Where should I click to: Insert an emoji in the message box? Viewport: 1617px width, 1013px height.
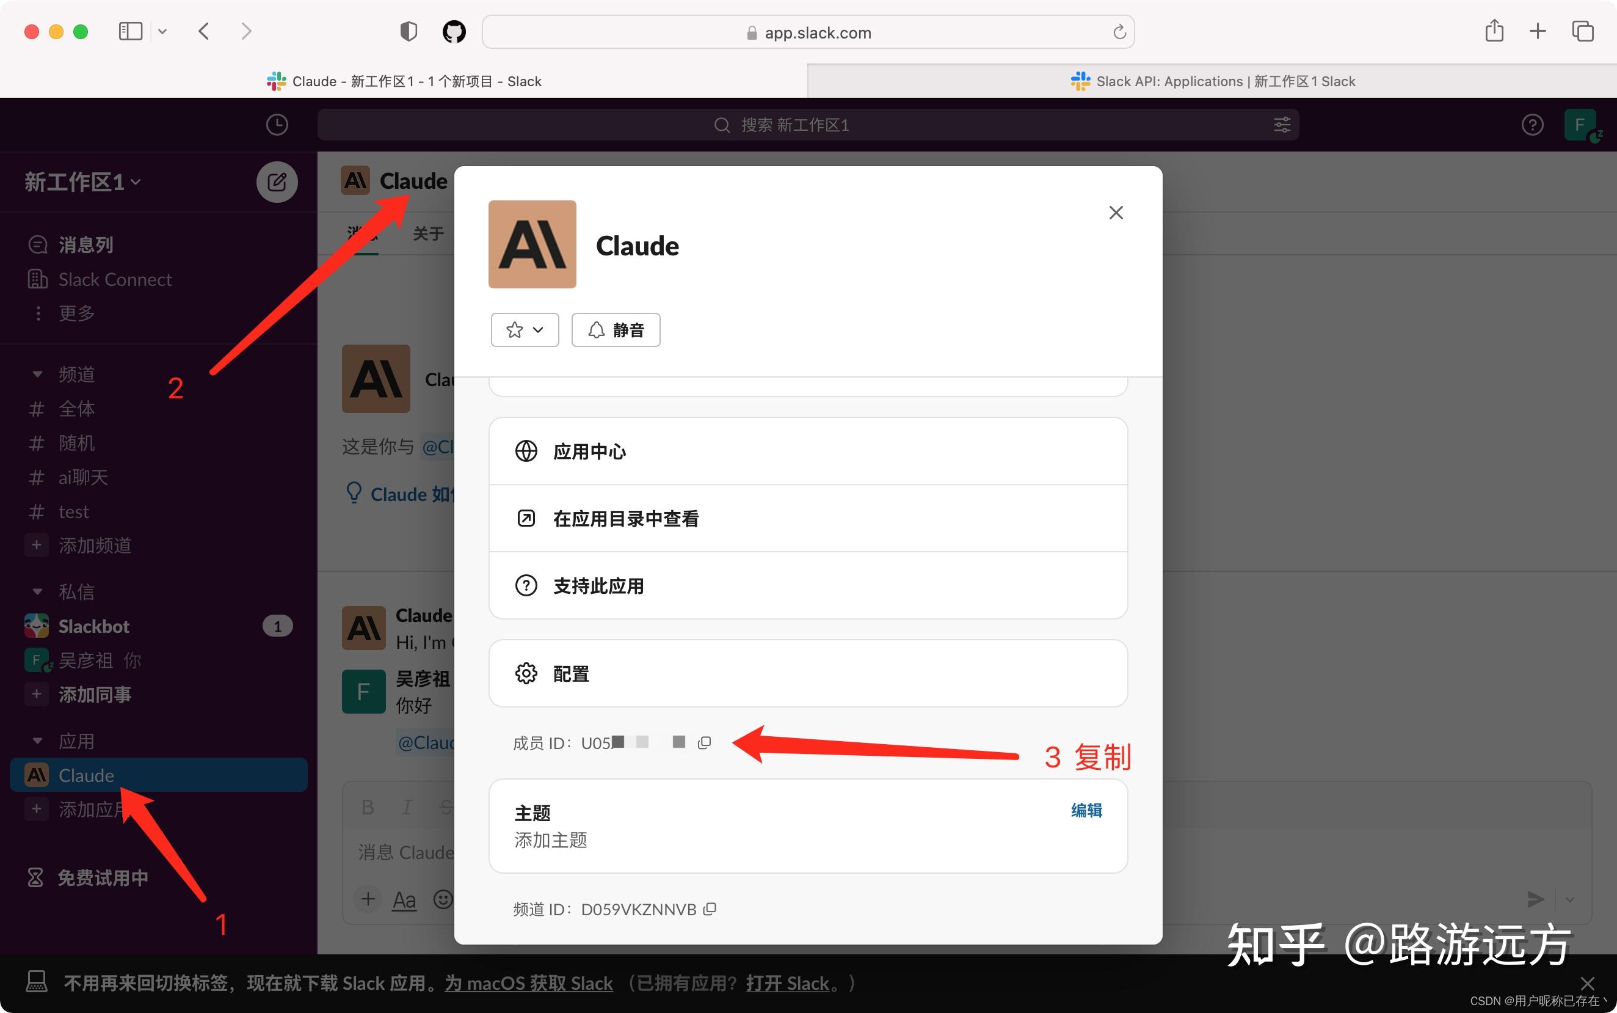[x=443, y=899]
